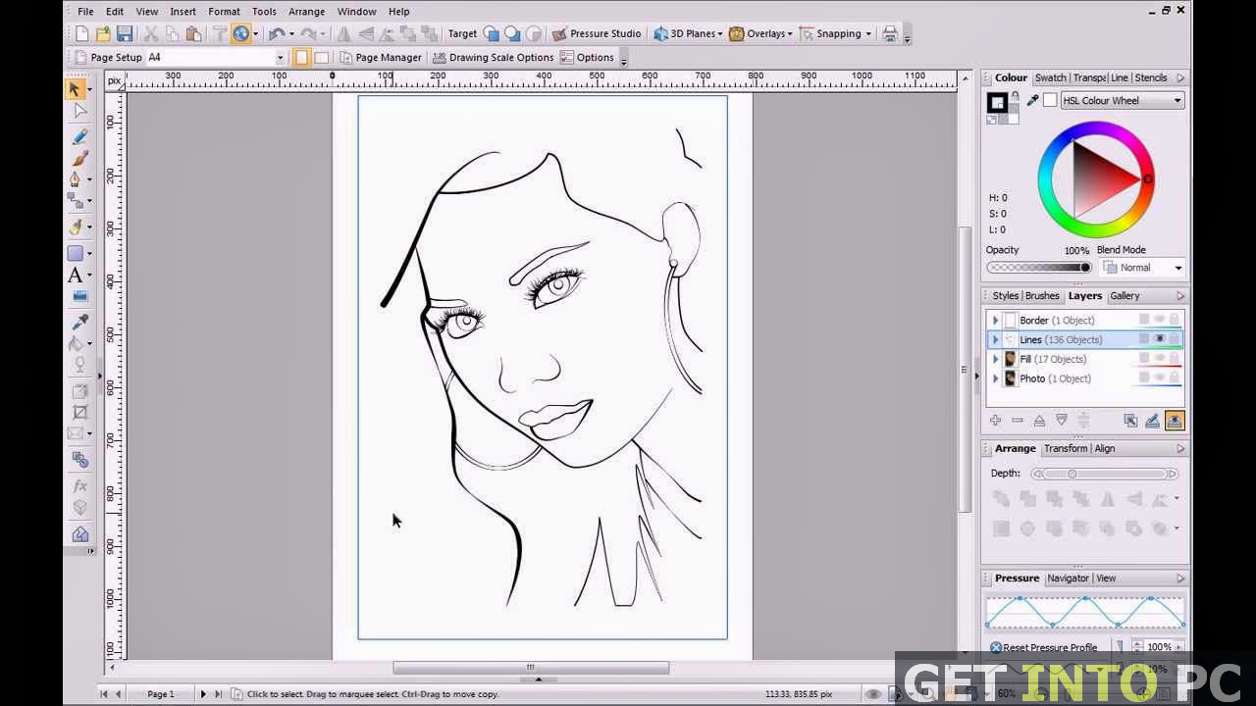Expand the Fill layer
The image size is (1256, 706).
[x=995, y=359]
